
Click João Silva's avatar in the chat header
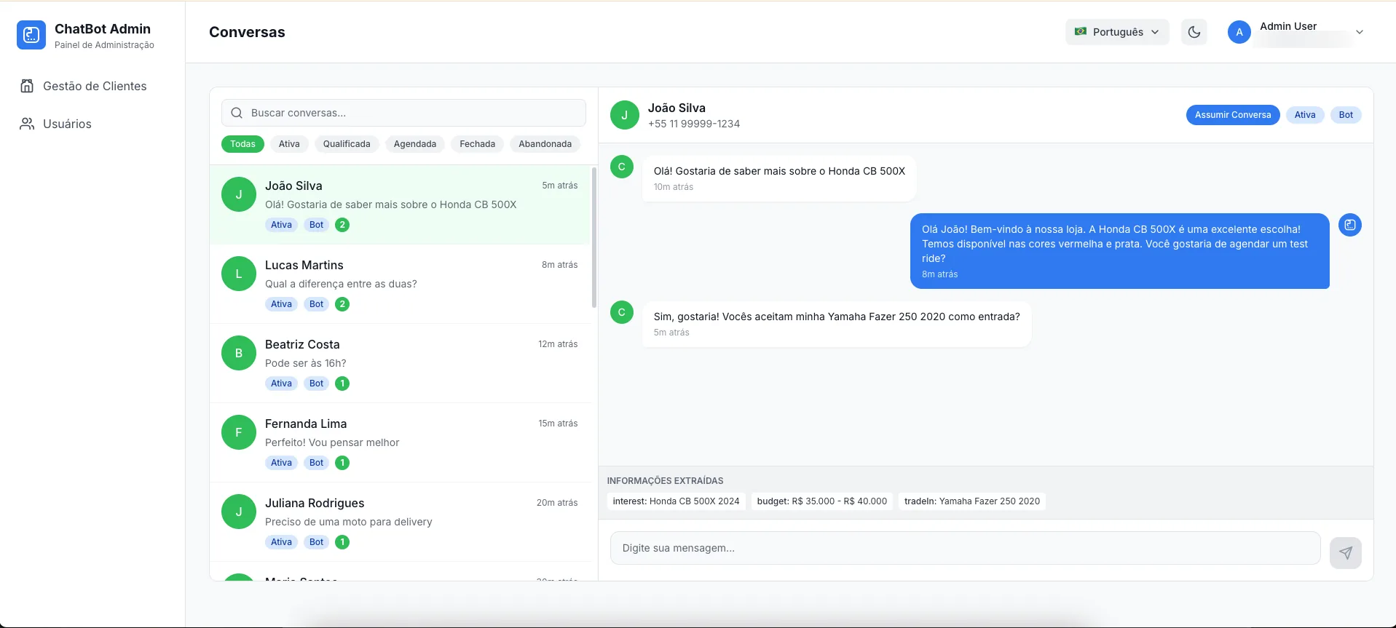pyautogui.click(x=625, y=115)
